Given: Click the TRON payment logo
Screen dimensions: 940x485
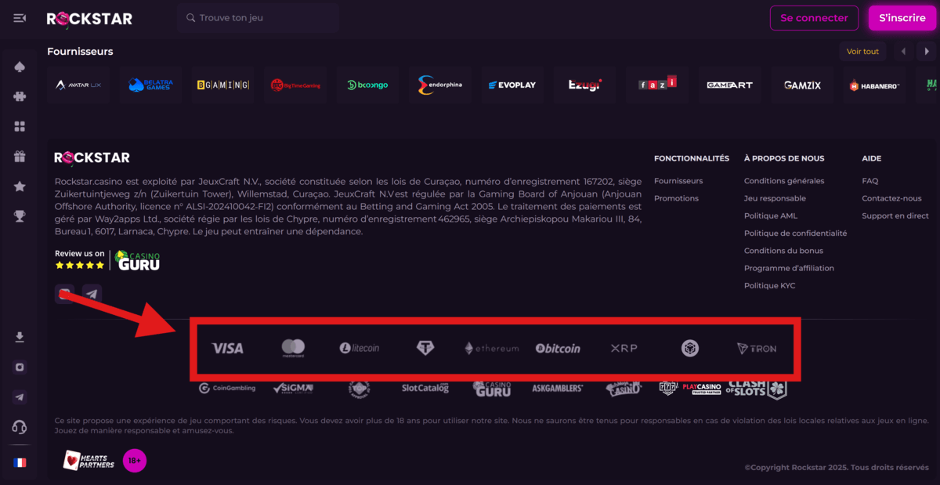Looking at the screenshot, I should (x=757, y=348).
